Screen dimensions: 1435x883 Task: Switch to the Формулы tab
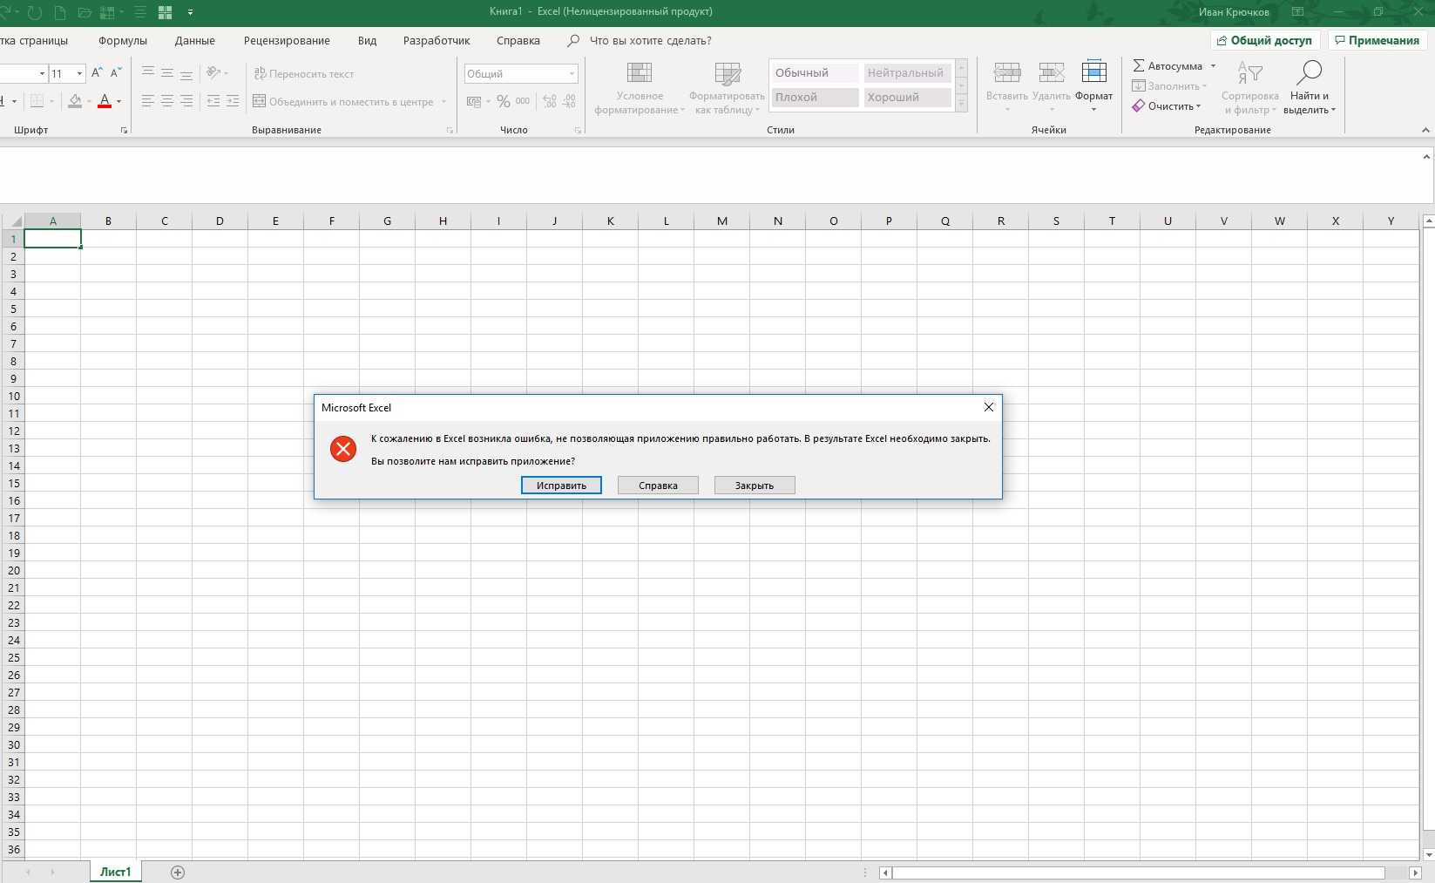click(x=123, y=40)
